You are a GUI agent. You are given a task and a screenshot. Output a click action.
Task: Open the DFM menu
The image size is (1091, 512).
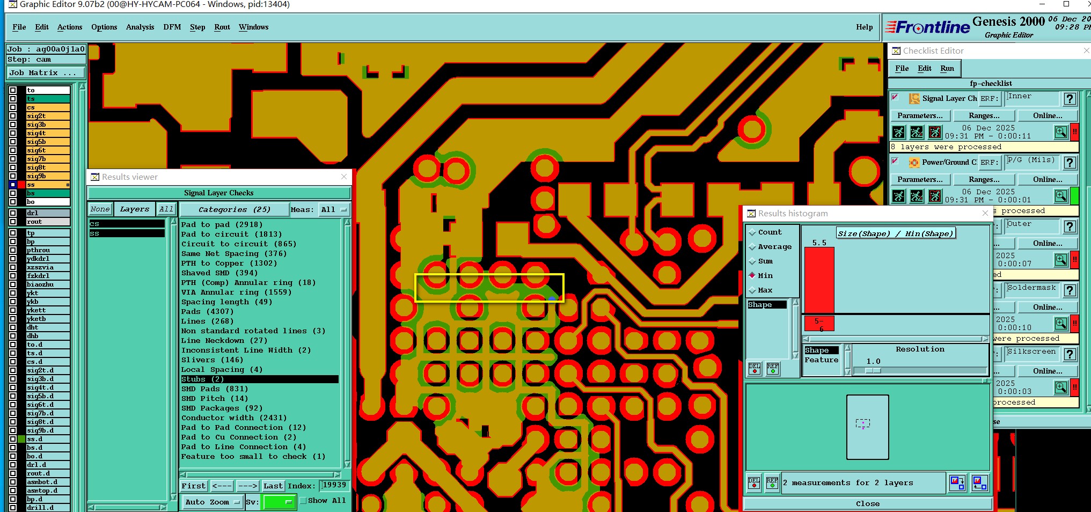click(172, 27)
